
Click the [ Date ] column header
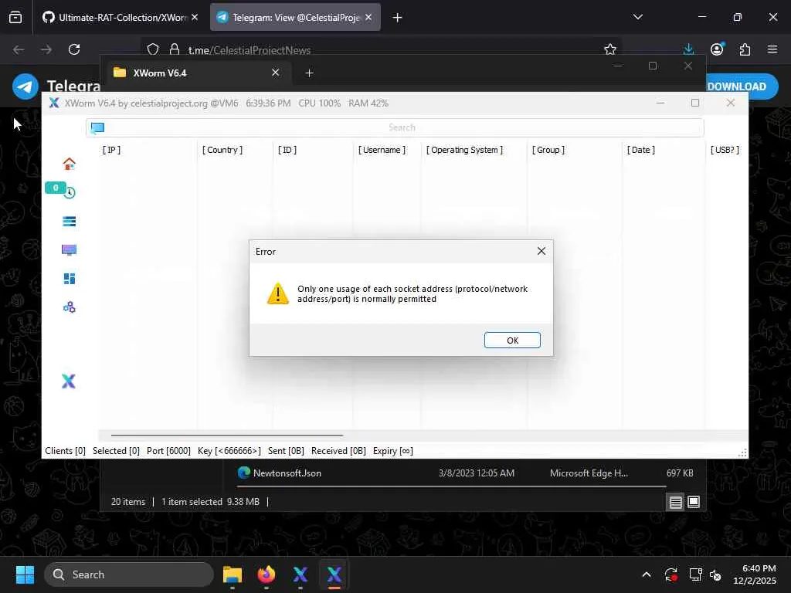pos(641,150)
